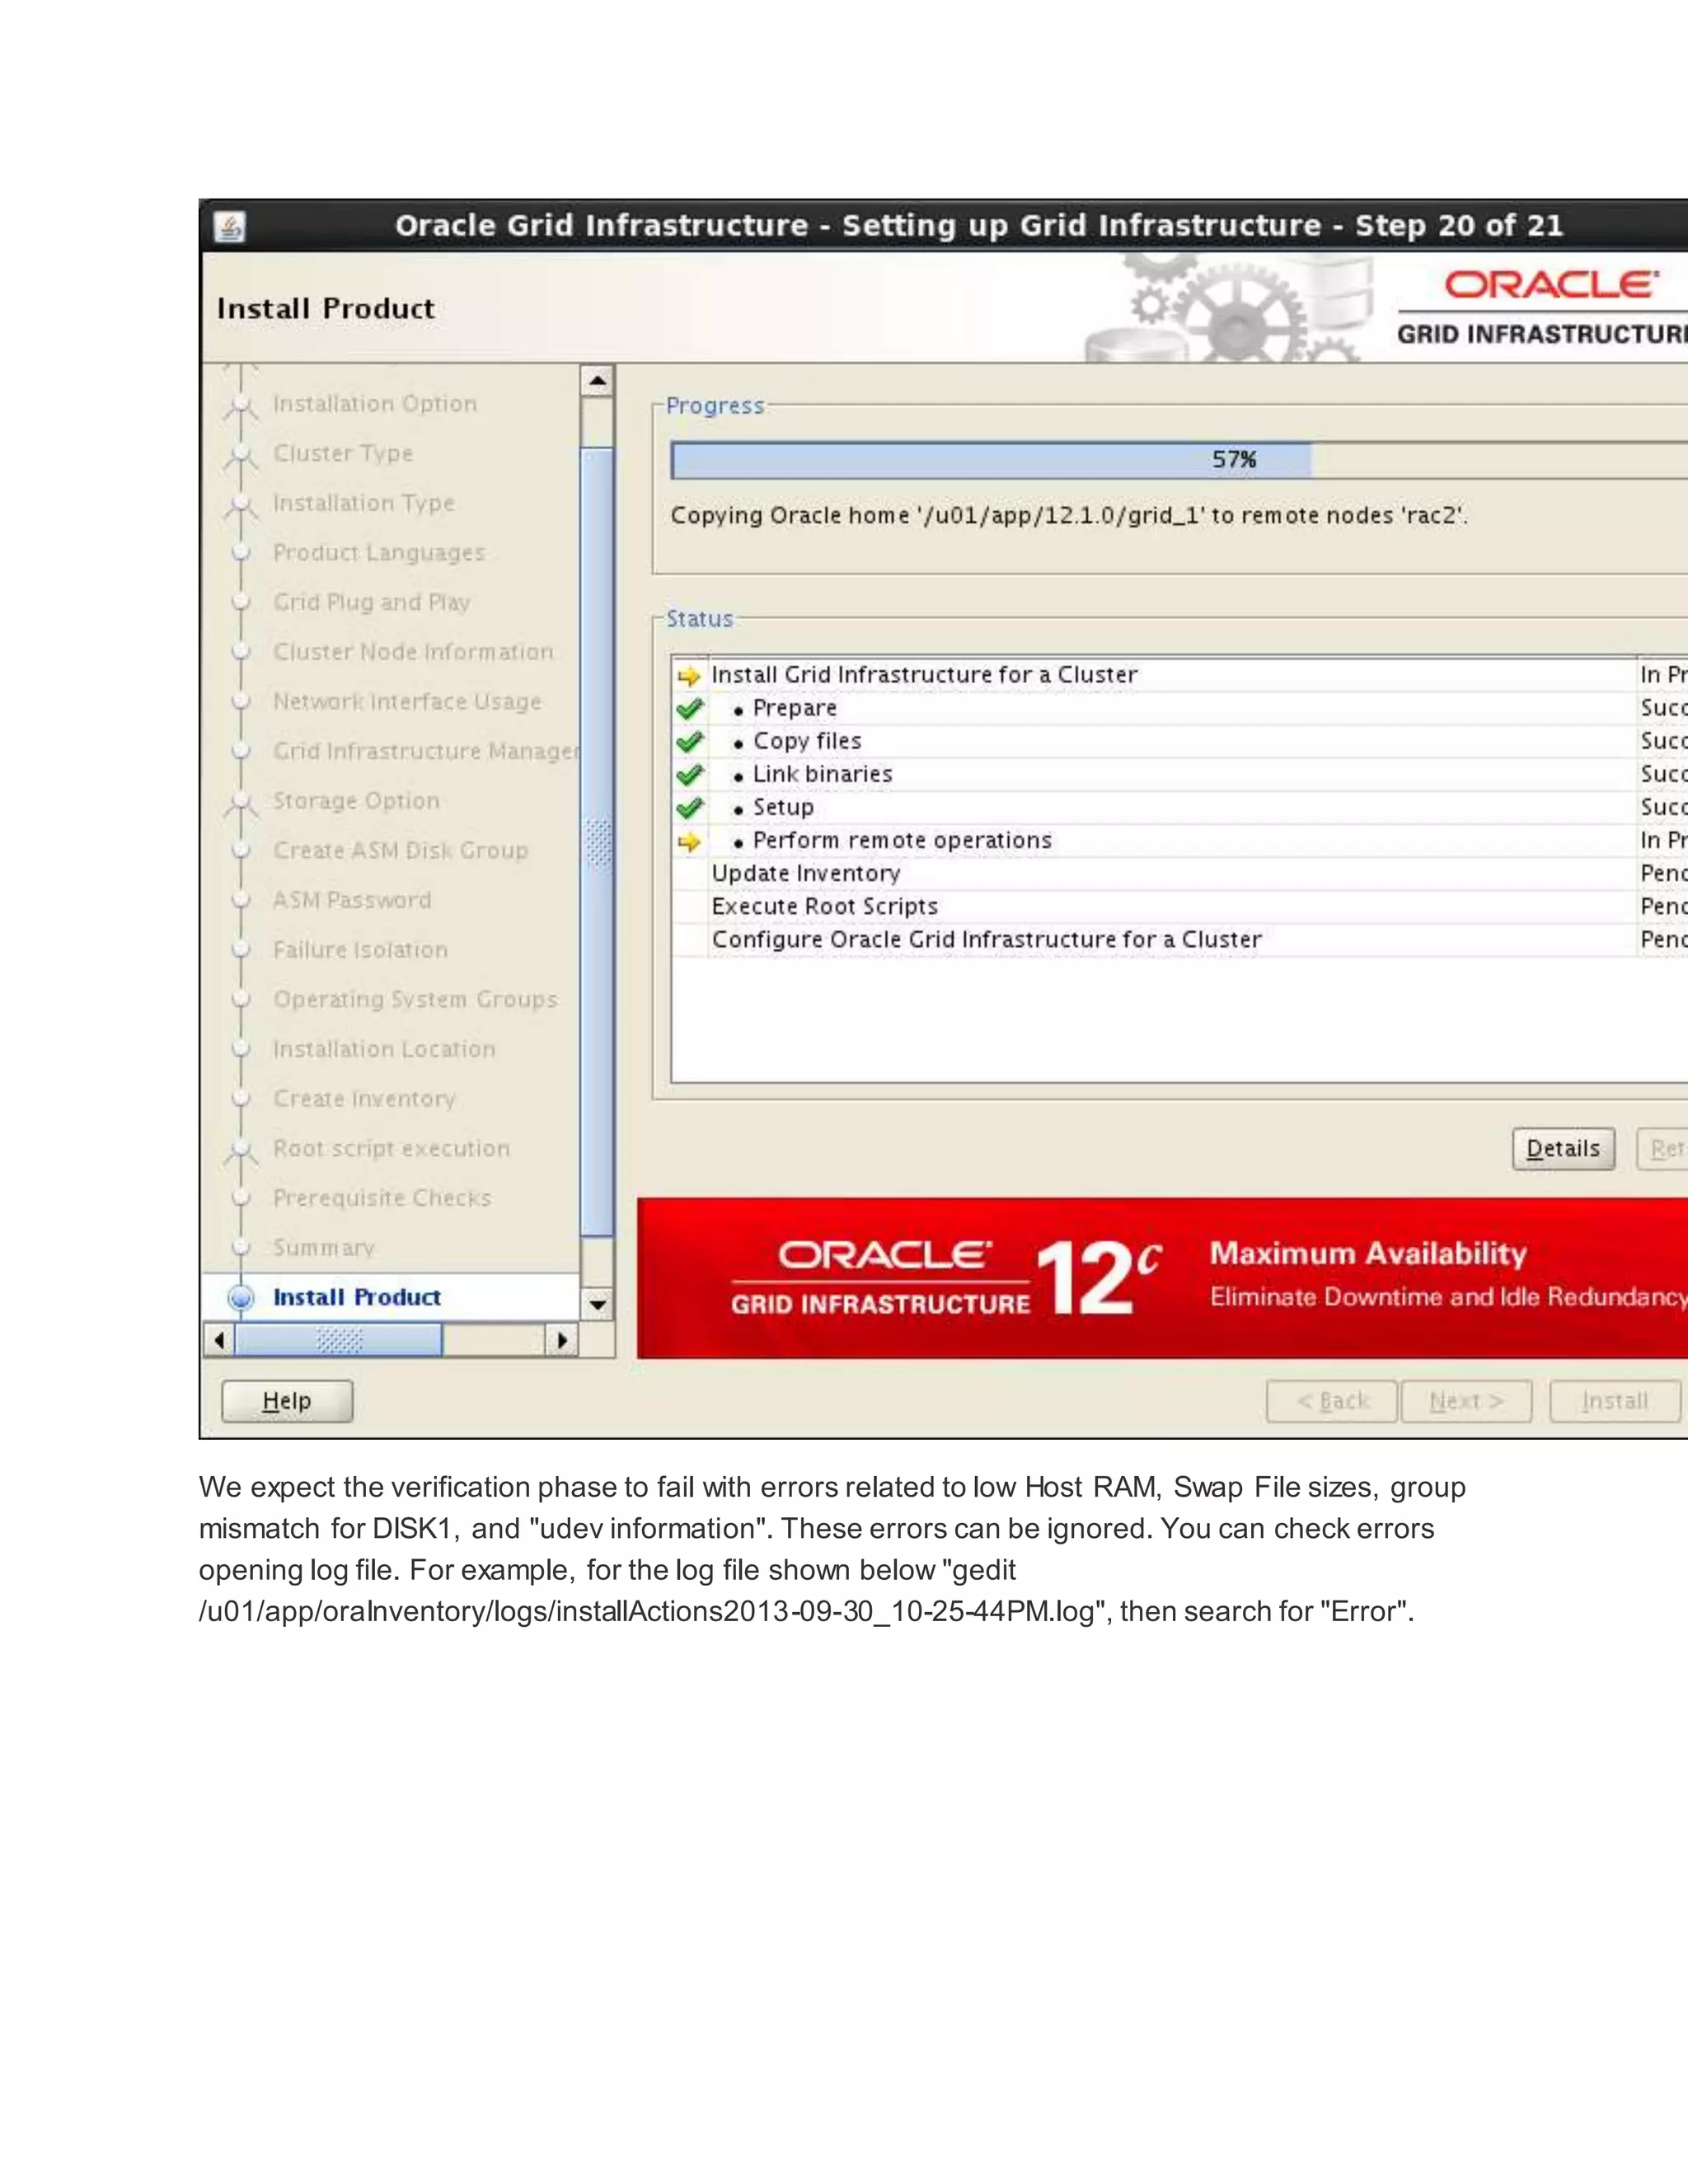Click the sidebar left scroll arrow
Screen dimensions: 1688x2184
pos(219,1340)
